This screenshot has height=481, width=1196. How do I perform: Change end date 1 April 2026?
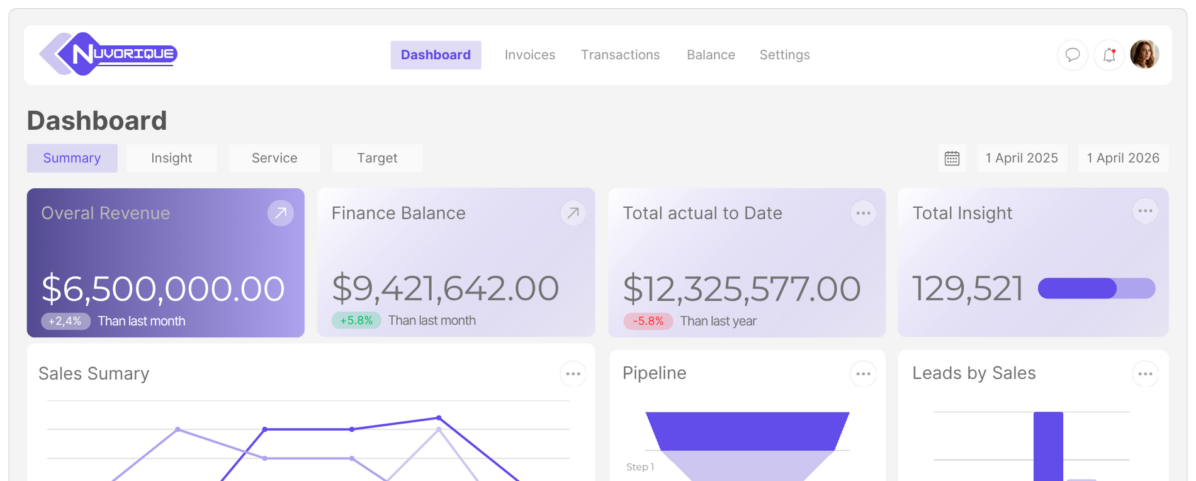tap(1123, 158)
